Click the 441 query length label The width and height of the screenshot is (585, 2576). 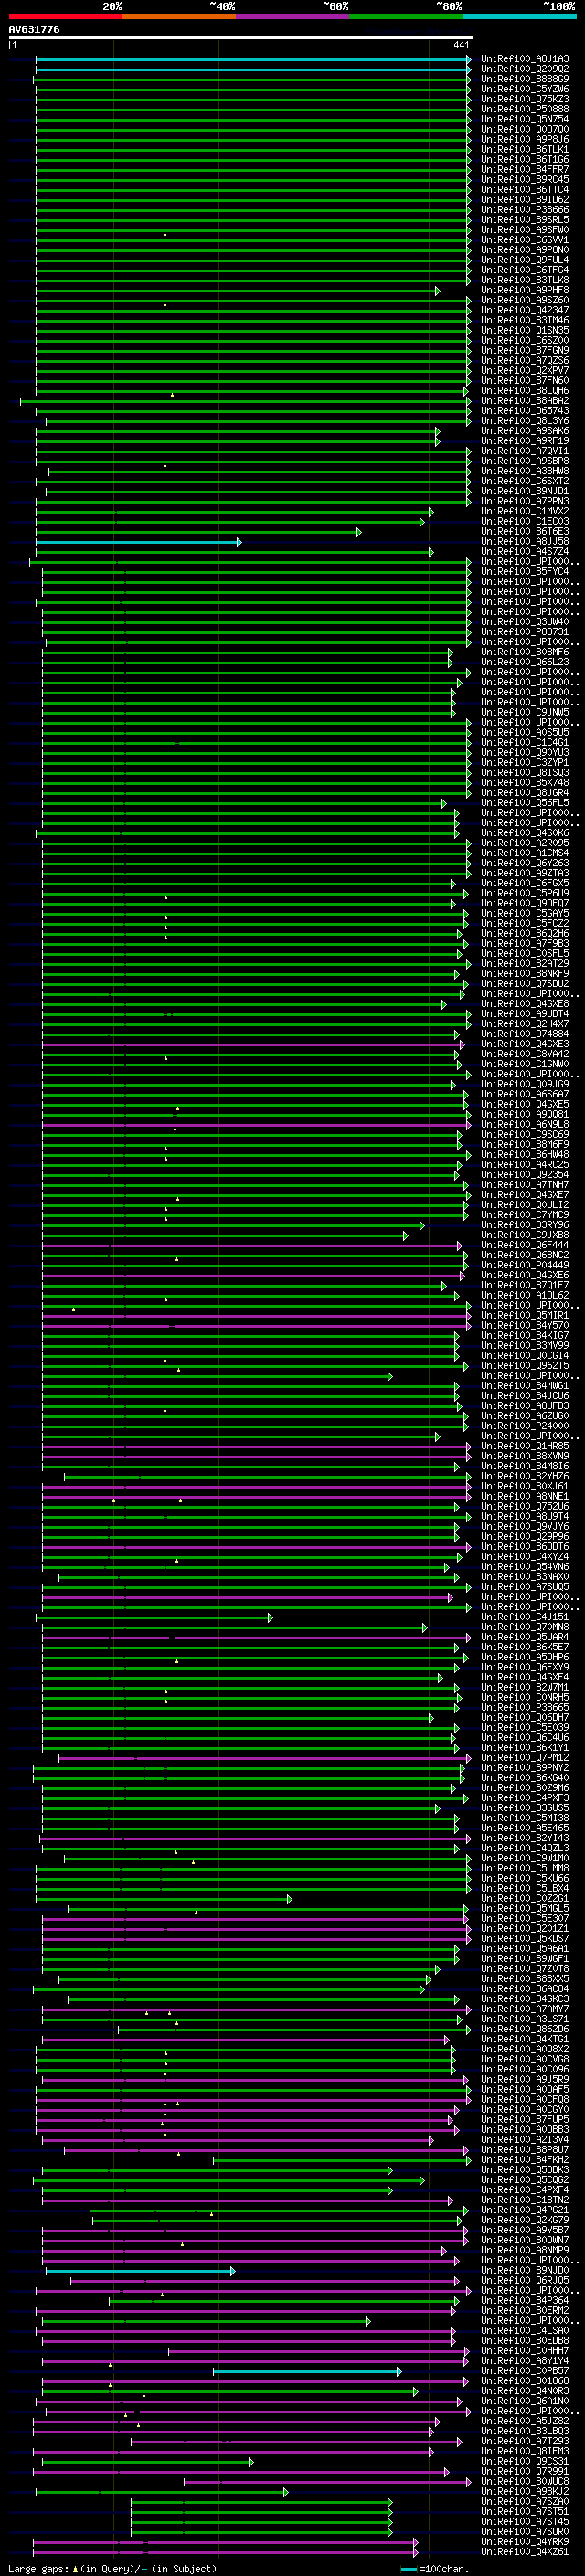[461, 45]
